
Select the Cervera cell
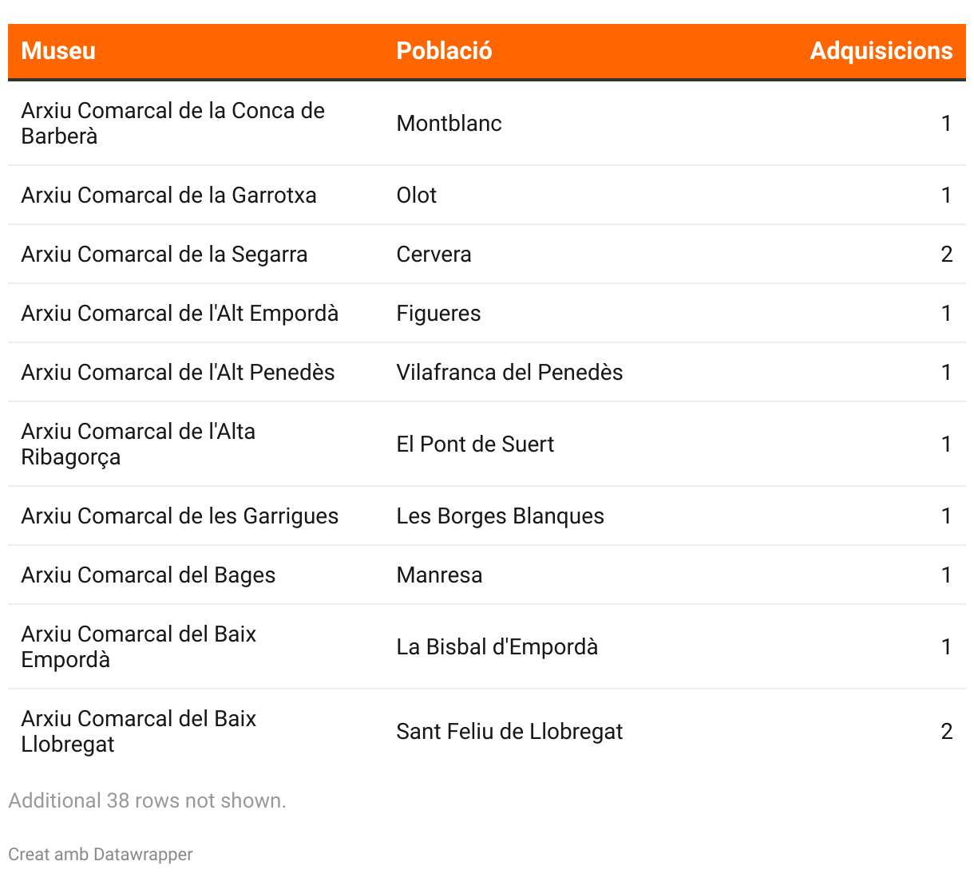point(434,255)
